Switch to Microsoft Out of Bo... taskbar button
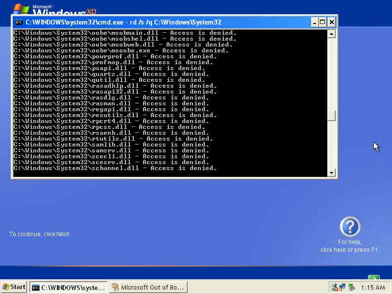The image size is (392, 294). pyautogui.click(x=148, y=287)
